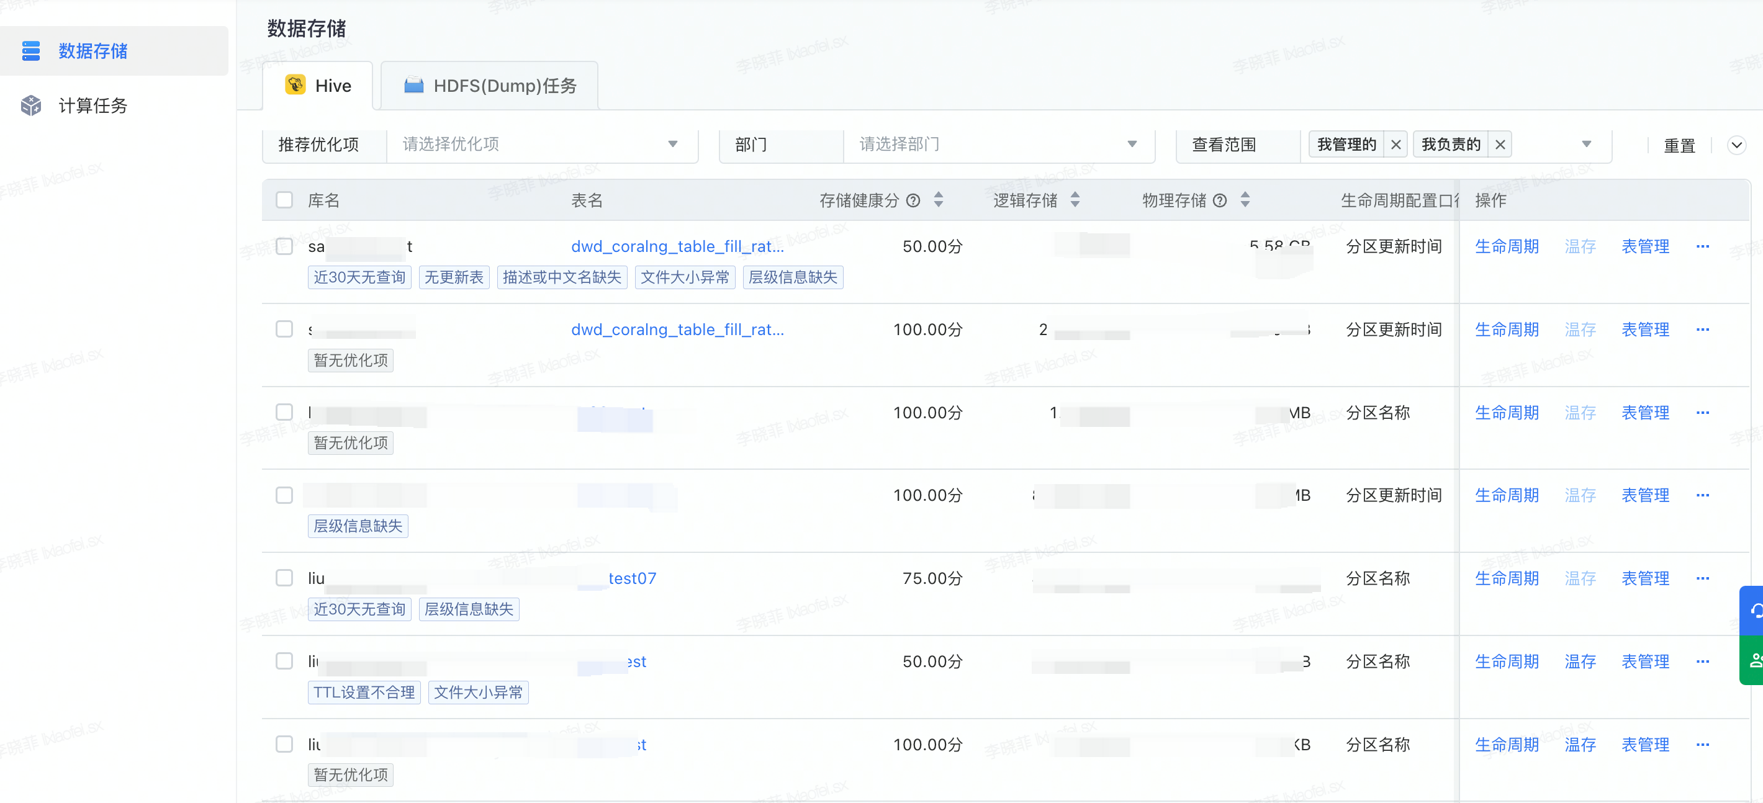Remove the 我负责的 filter tag

coord(1500,145)
